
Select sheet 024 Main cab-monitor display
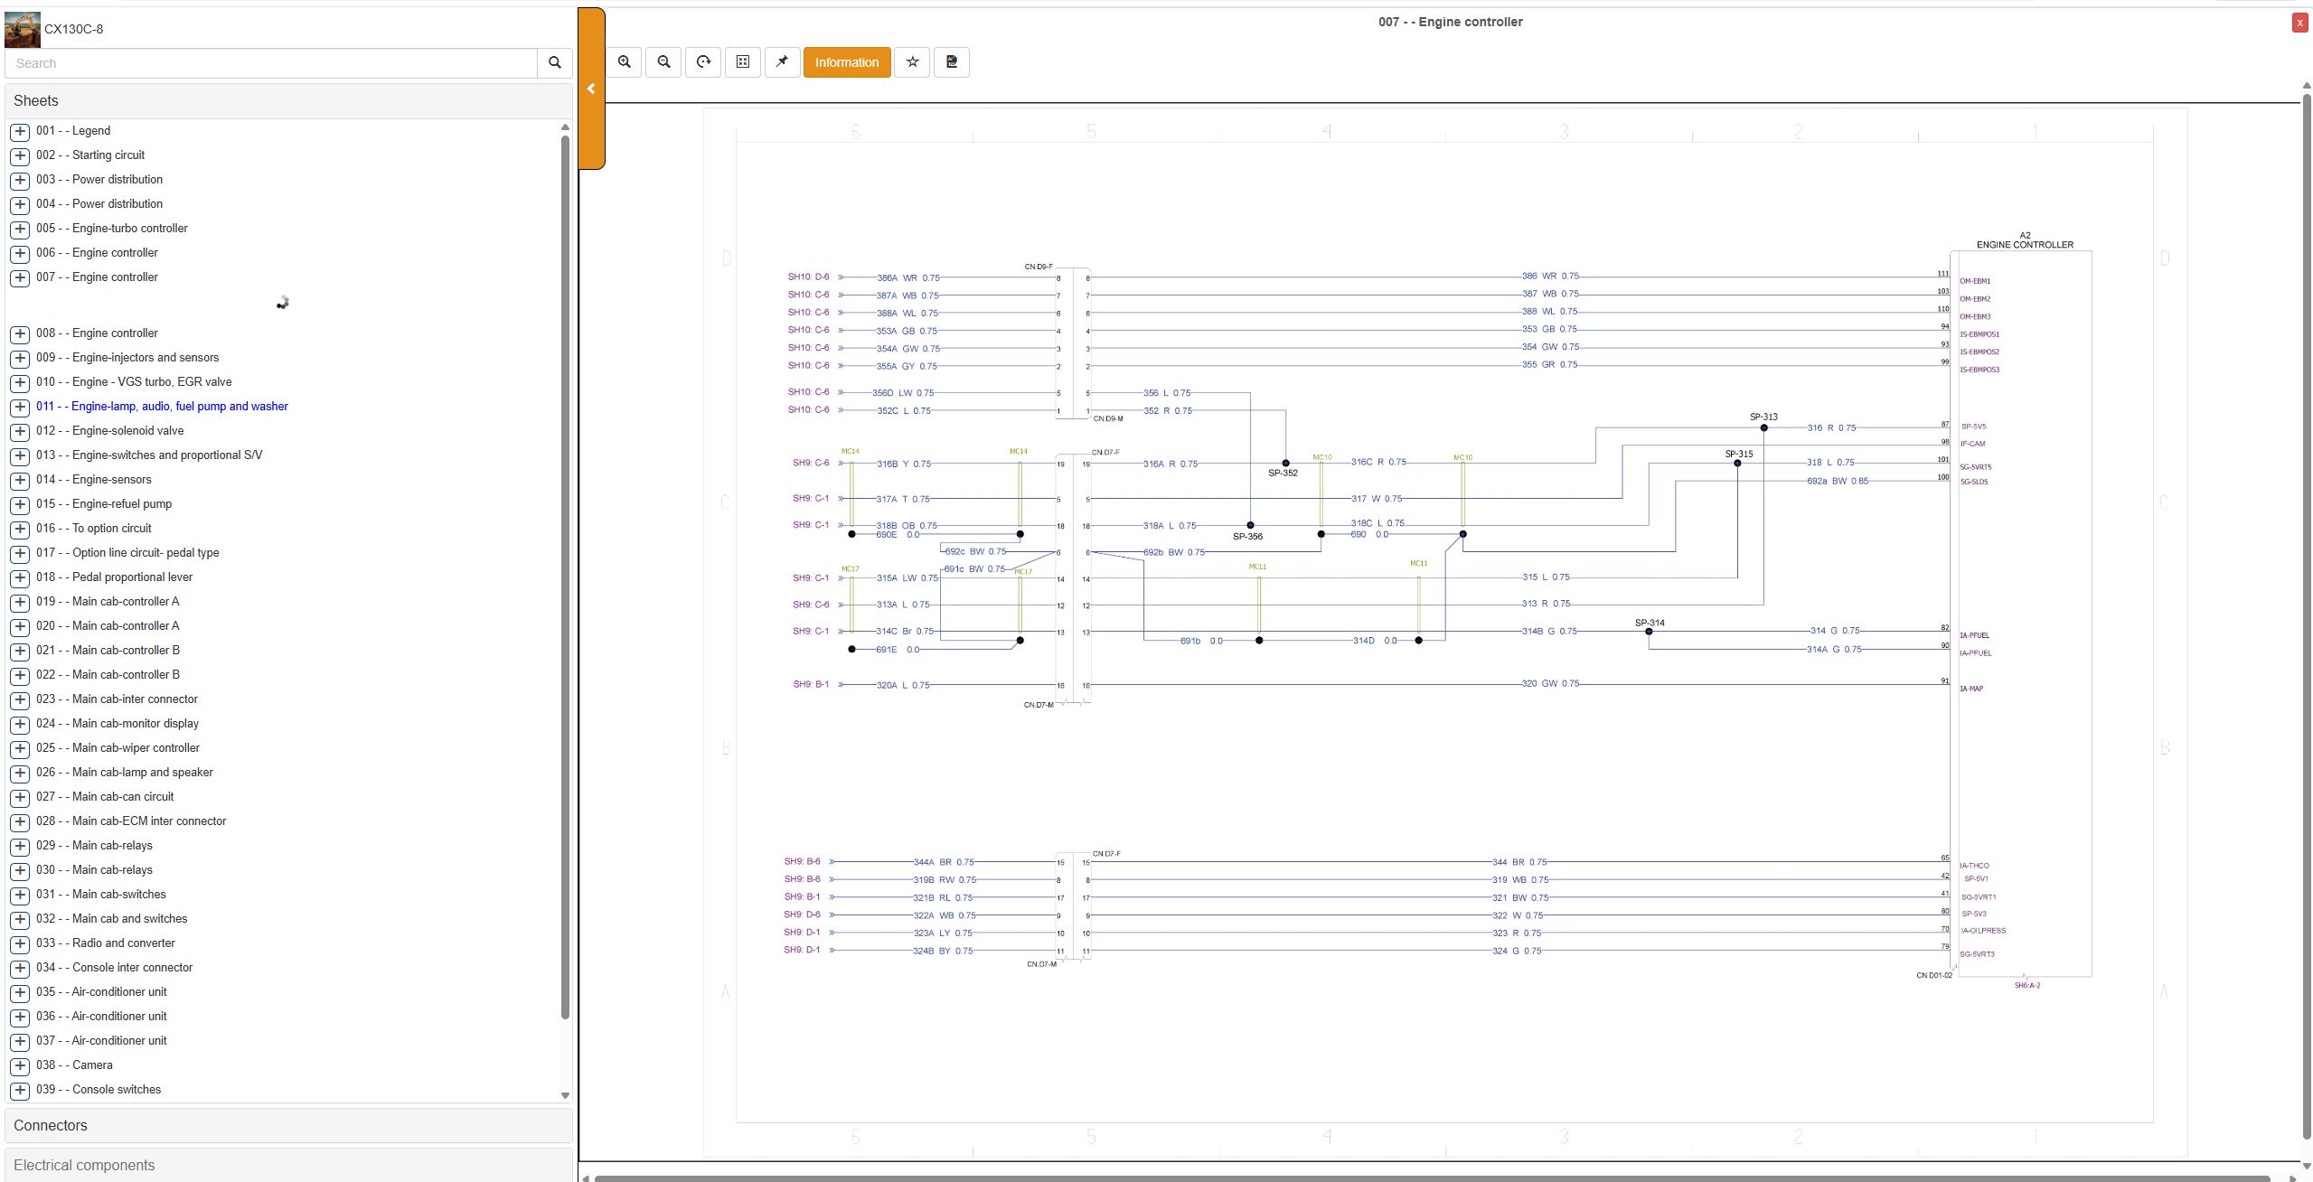point(118,724)
